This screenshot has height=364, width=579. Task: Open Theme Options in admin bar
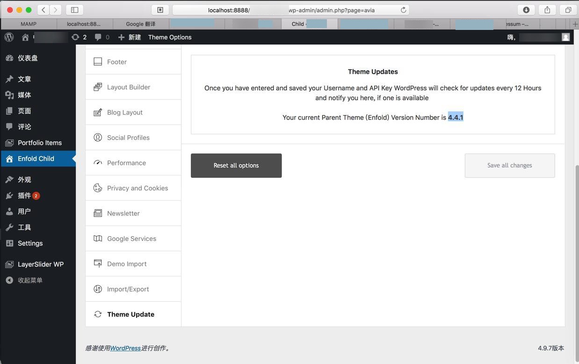(x=170, y=37)
